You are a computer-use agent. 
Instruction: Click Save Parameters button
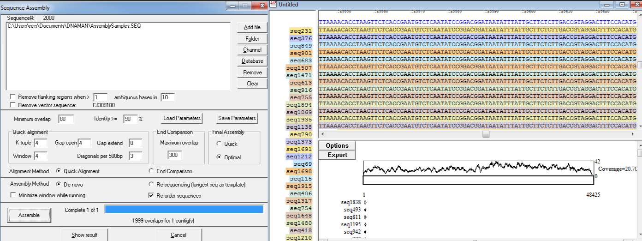(237, 118)
